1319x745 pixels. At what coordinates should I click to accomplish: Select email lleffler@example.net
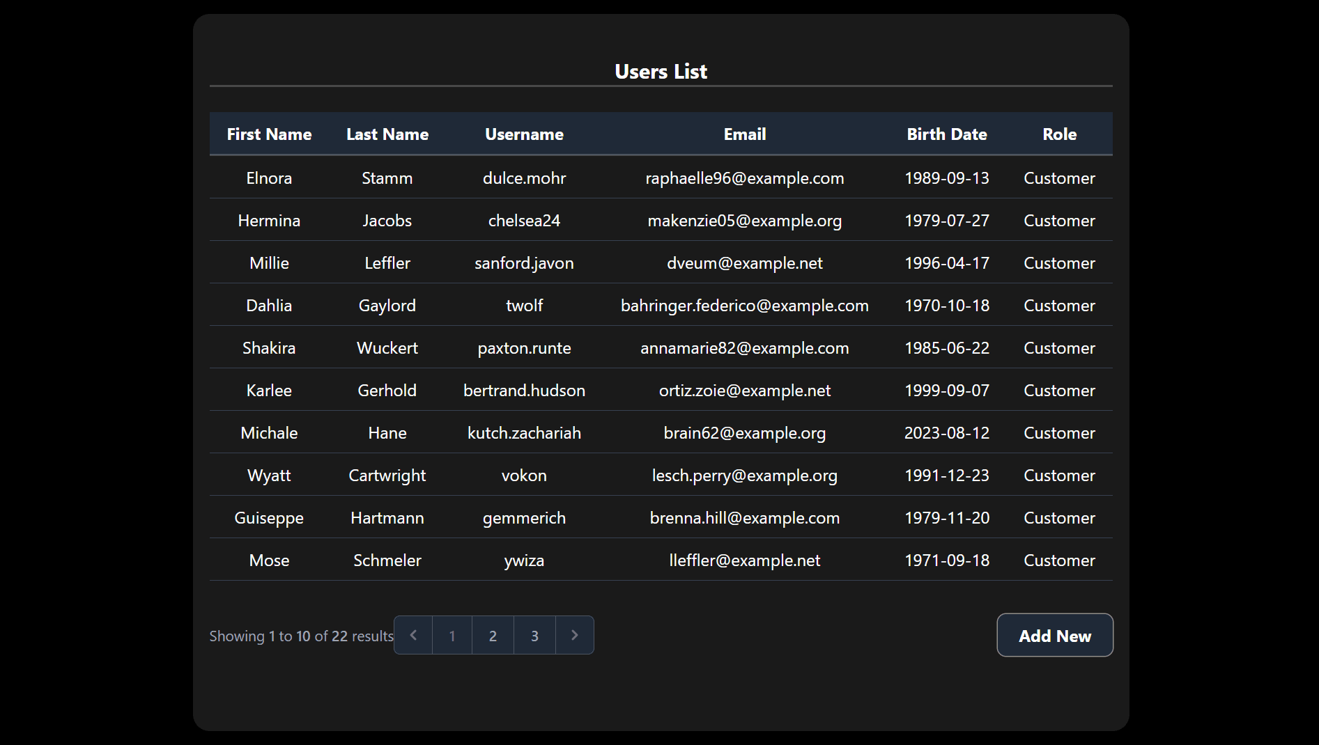(x=745, y=560)
